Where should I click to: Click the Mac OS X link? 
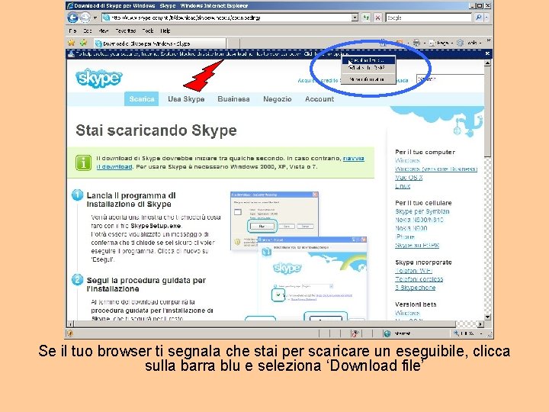point(409,177)
